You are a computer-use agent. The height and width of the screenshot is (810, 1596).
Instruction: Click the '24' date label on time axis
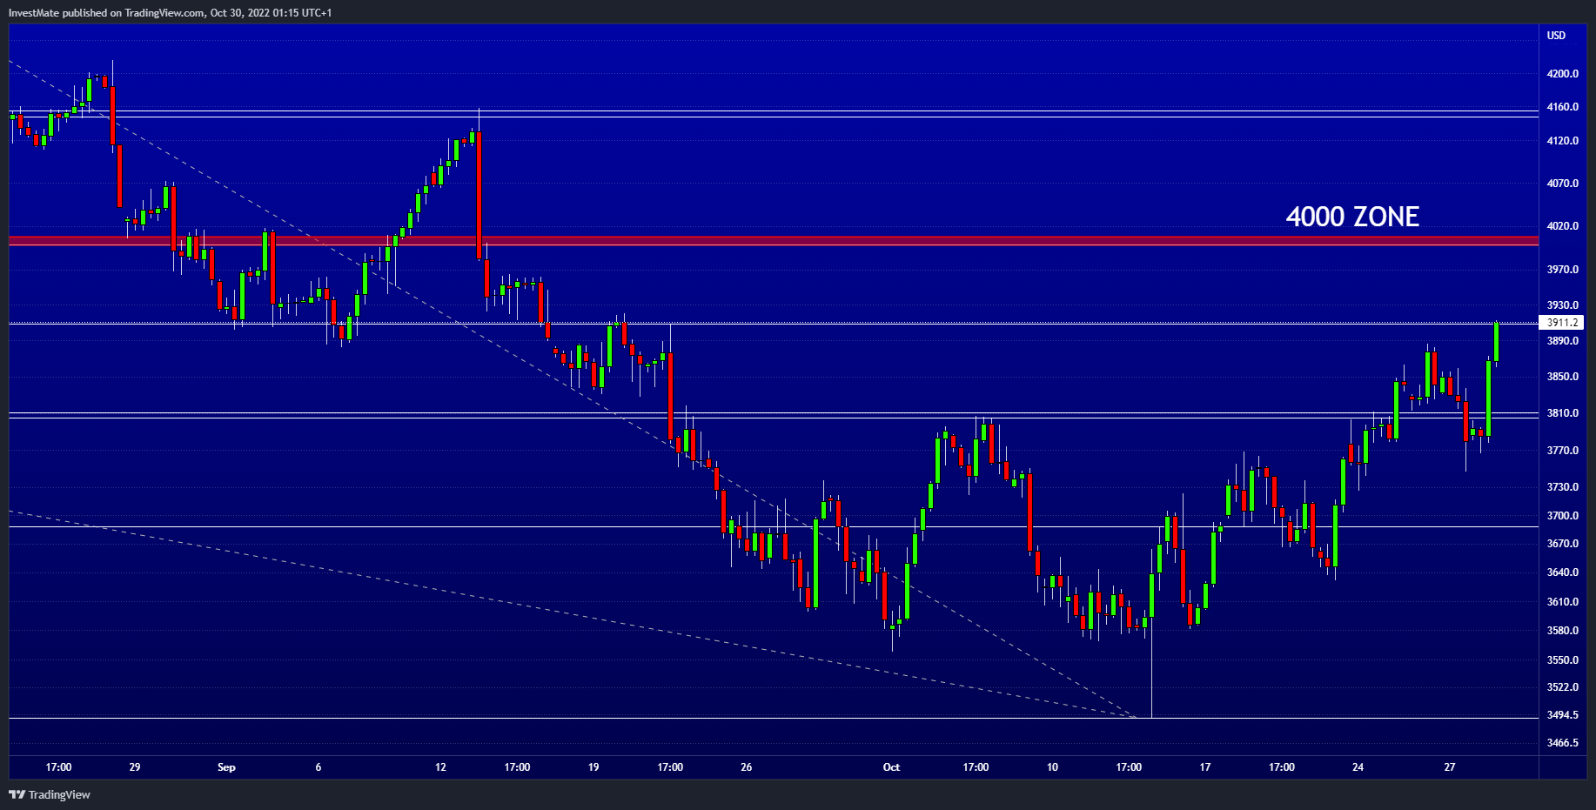pos(1358,767)
